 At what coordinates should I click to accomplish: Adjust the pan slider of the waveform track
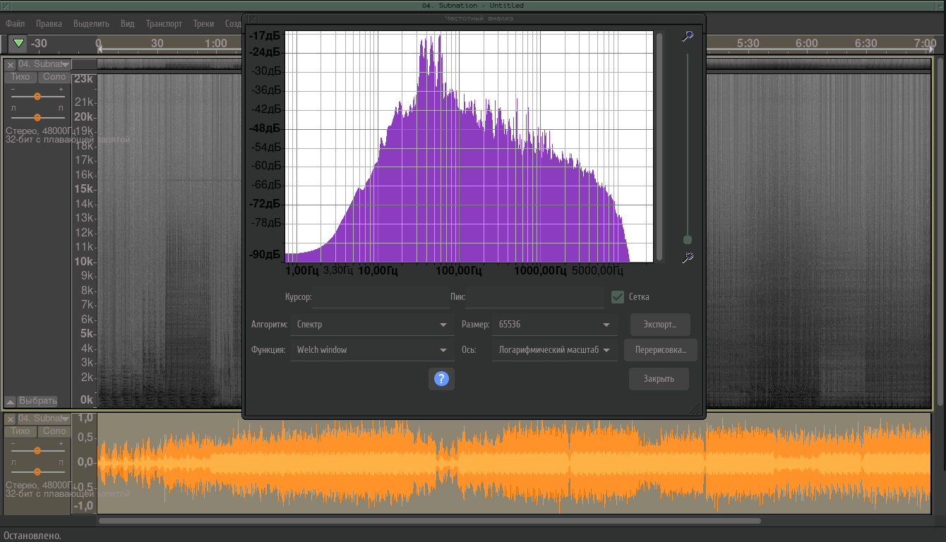tap(37, 471)
